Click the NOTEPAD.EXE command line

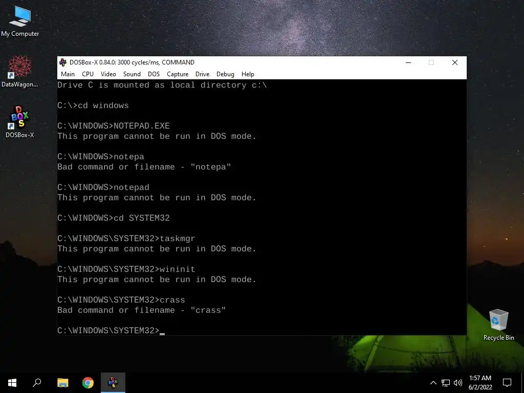click(x=114, y=126)
